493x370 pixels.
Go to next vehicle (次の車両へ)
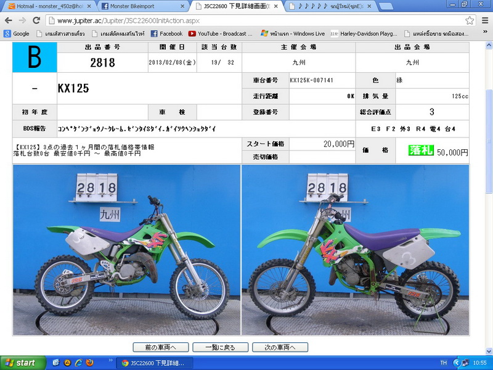pos(280,347)
